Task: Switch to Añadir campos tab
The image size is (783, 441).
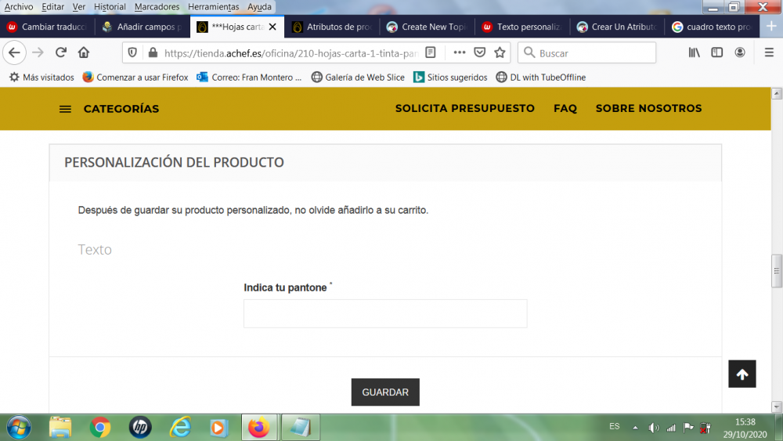Action: click(142, 27)
